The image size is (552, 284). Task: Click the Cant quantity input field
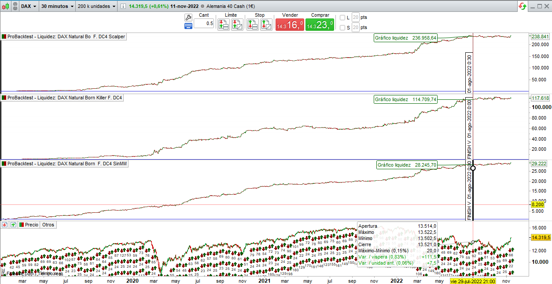(204, 23)
